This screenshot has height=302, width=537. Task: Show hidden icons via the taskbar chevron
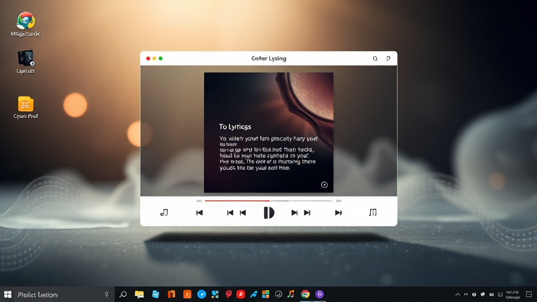tap(457, 295)
